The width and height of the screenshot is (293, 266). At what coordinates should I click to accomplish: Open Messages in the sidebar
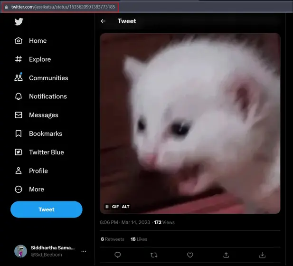pyautogui.click(x=43, y=115)
